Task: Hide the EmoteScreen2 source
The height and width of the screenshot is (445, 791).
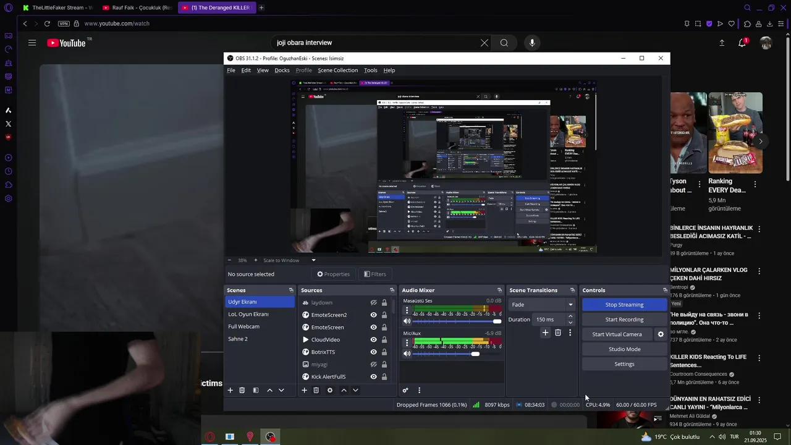Action: [373, 315]
